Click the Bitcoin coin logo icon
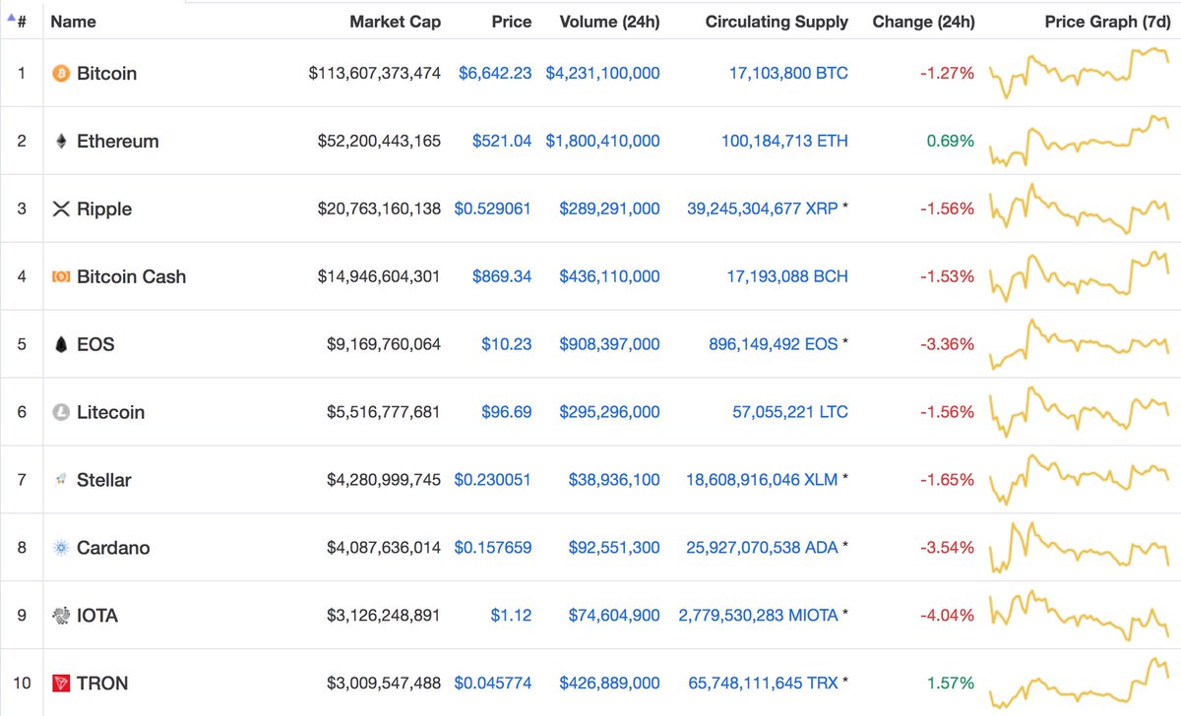The image size is (1181, 716). coord(61,74)
